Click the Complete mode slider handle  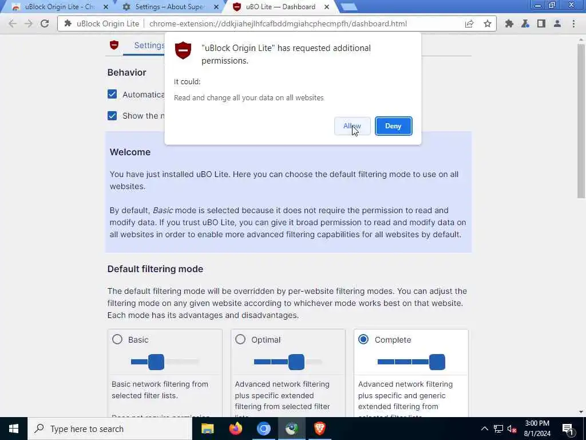tap(437, 362)
